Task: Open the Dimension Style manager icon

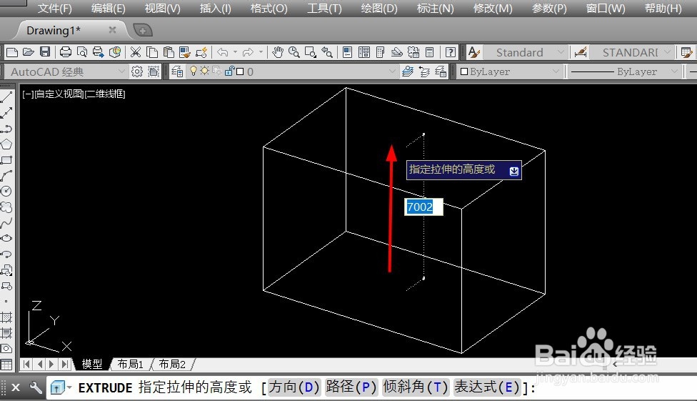Action: [581, 52]
